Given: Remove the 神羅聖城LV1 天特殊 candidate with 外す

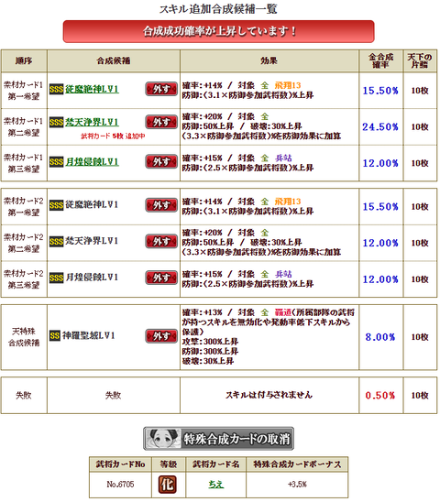Looking at the screenshot, I should click(161, 336).
